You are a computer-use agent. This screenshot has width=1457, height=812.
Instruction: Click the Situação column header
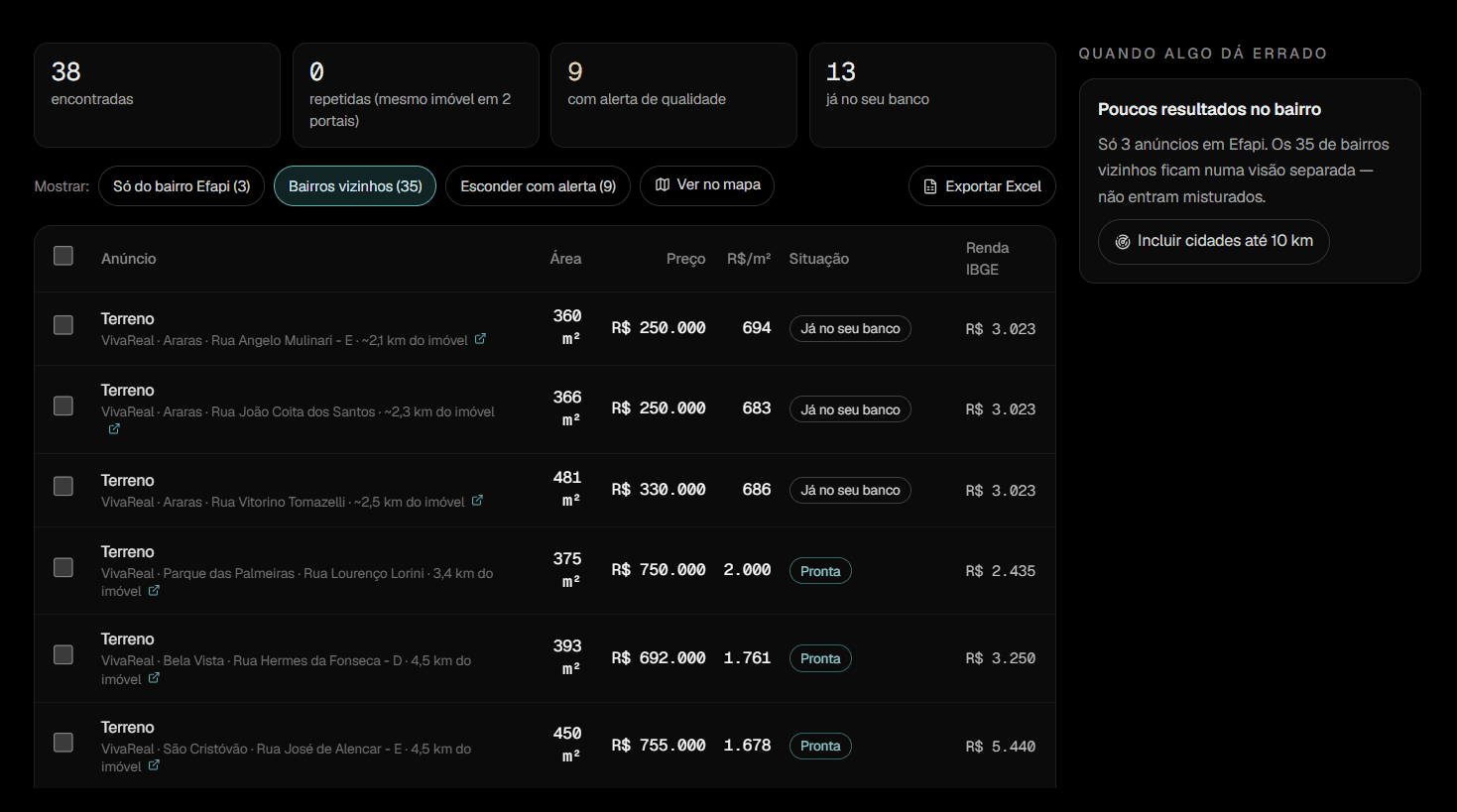[819, 259]
